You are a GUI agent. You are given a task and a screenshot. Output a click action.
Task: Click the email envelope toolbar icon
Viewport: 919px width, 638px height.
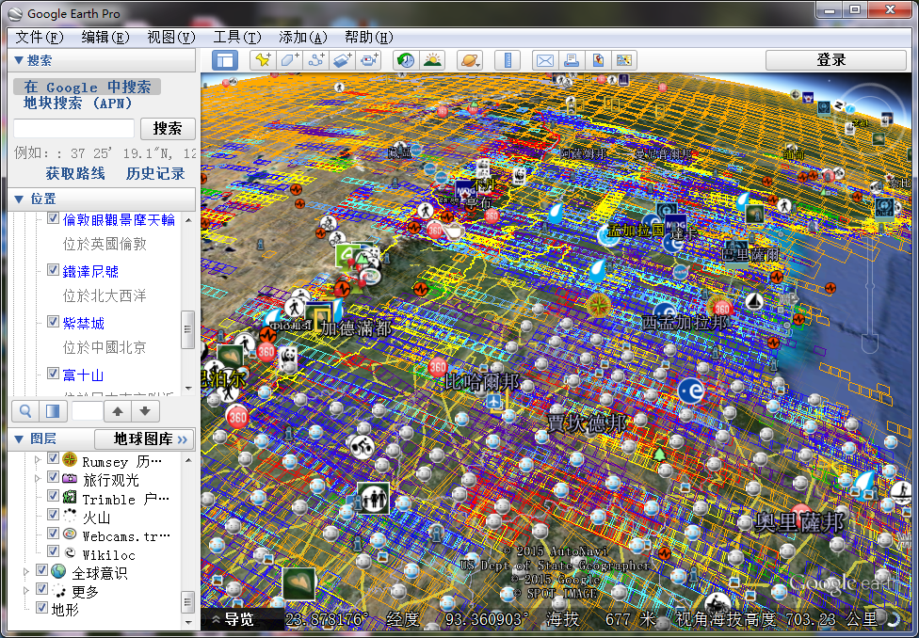click(545, 60)
